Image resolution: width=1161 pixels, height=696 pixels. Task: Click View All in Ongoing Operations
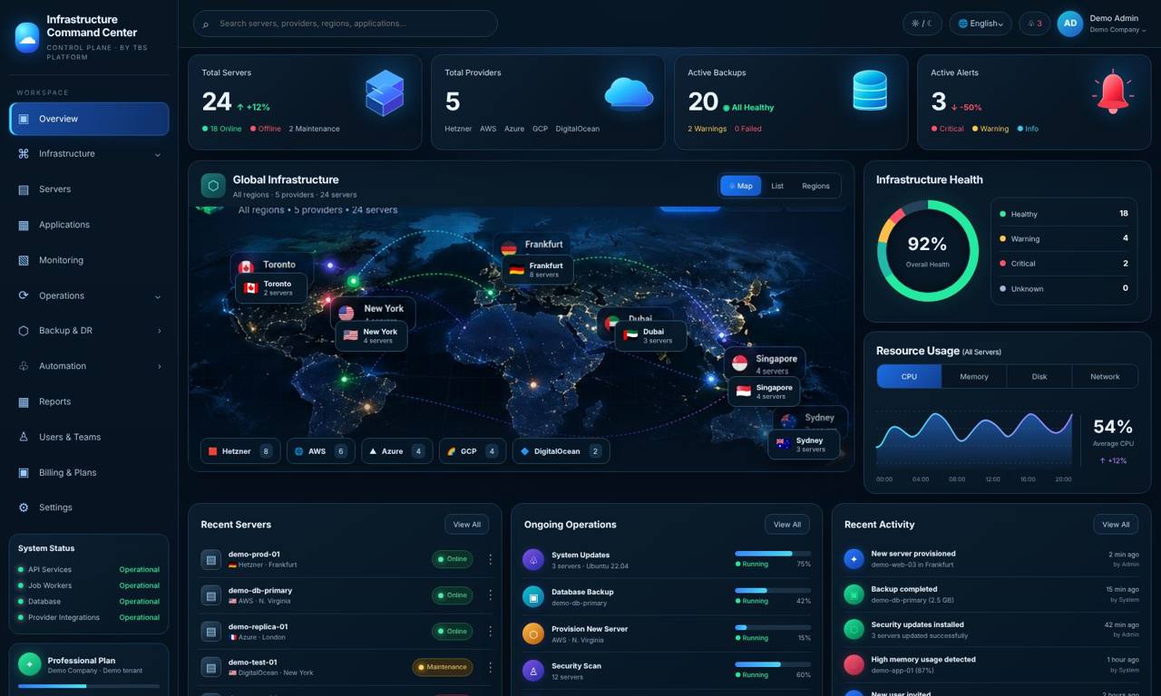(787, 525)
